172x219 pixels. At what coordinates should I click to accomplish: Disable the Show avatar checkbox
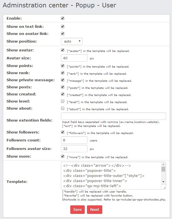(x=63, y=50)
